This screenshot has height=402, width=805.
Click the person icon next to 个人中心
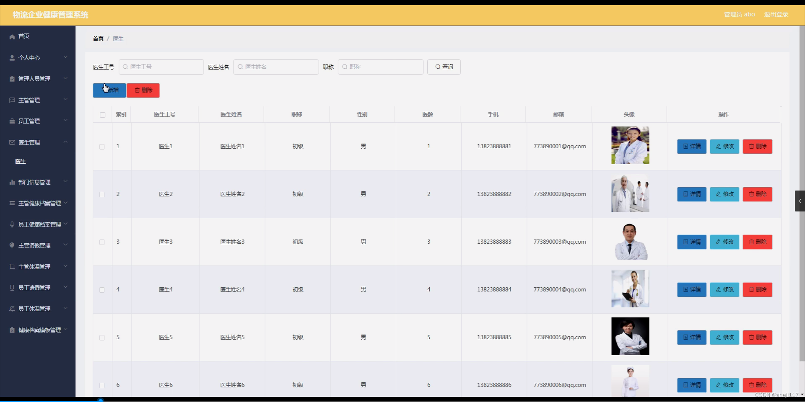(x=12, y=58)
